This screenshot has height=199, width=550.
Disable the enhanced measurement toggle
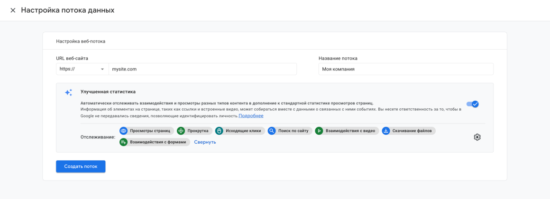[472, 104]
